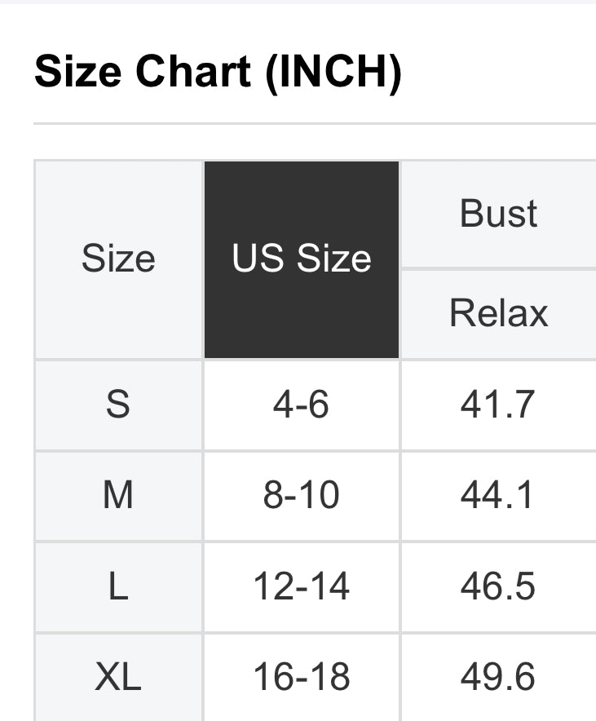Select the 8-10 US size cell
596x721 pixels.
[x=302, y=495]
